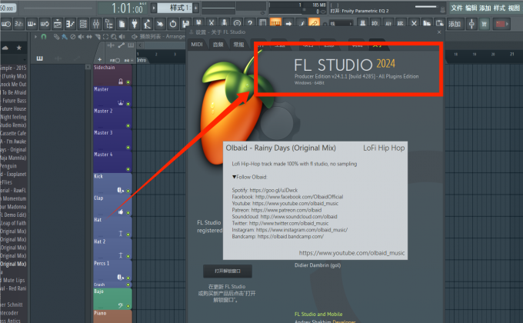Adjust the master volume slider at top
Viewport: 523px width, 323px height.
426,7
